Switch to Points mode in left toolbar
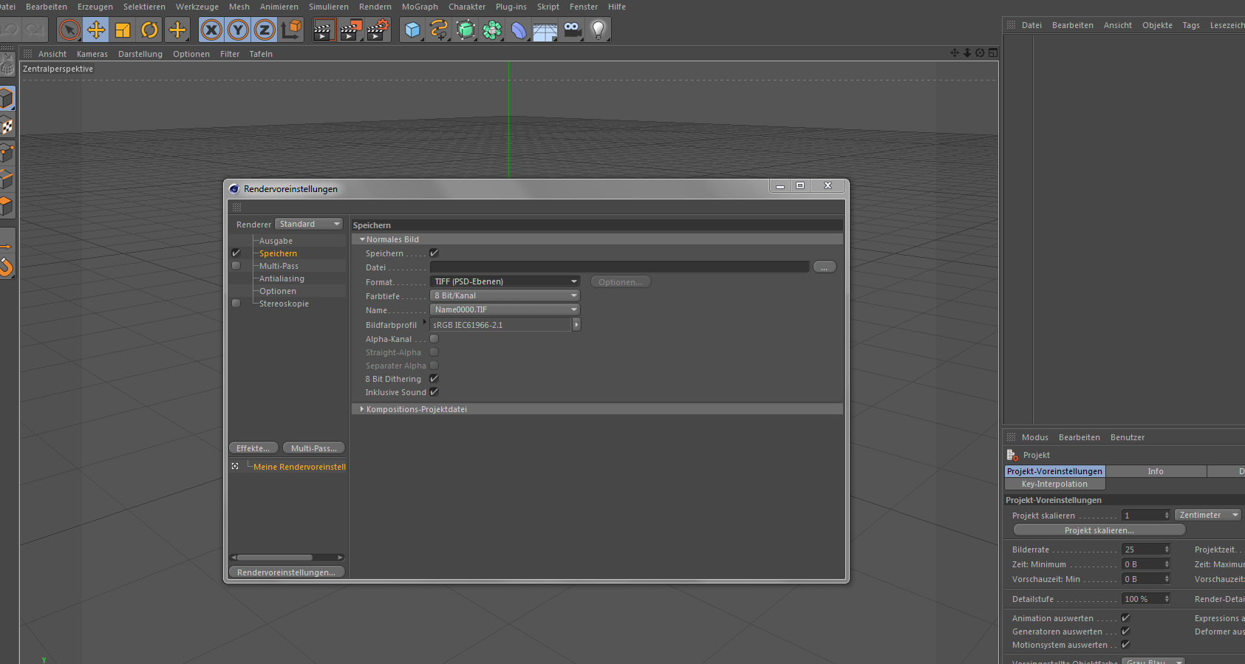The height and width of the screenshot is (664, 1245). click(x=7, y=153)
